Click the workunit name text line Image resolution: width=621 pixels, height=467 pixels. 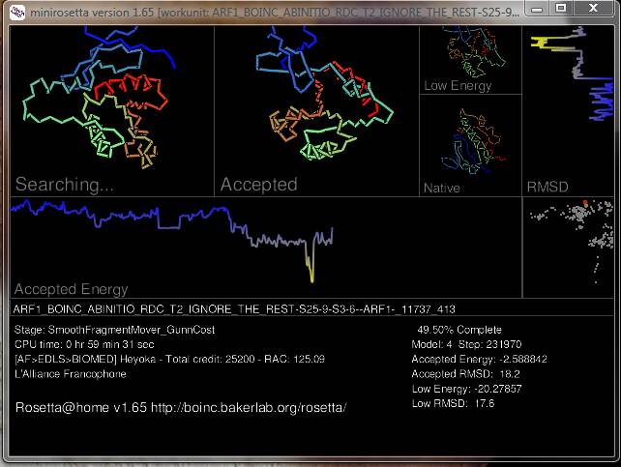click(234, 309)
